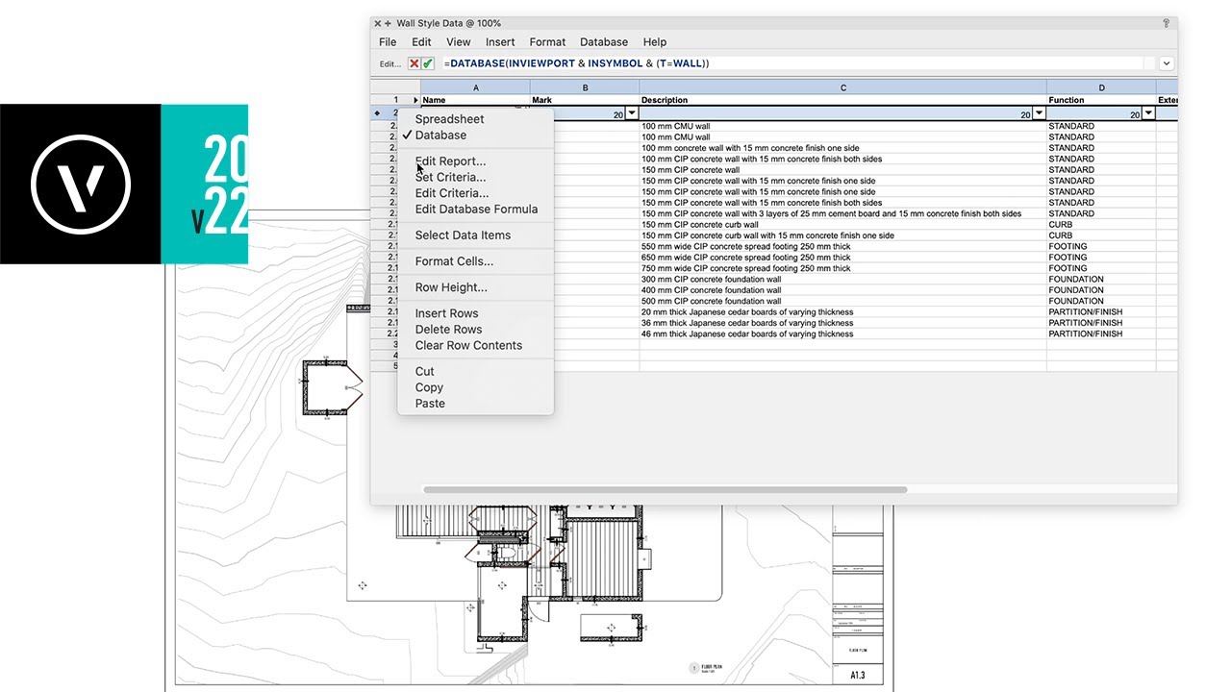
Task: Open column D Function sort dropdown
Action: [x=1148, y=113]
